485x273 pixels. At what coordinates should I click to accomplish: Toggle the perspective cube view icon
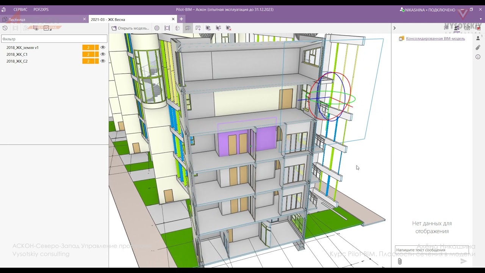click(177, 28)
